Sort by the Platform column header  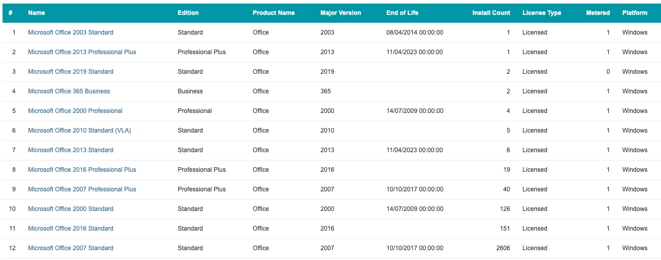[x=635, y=13]
